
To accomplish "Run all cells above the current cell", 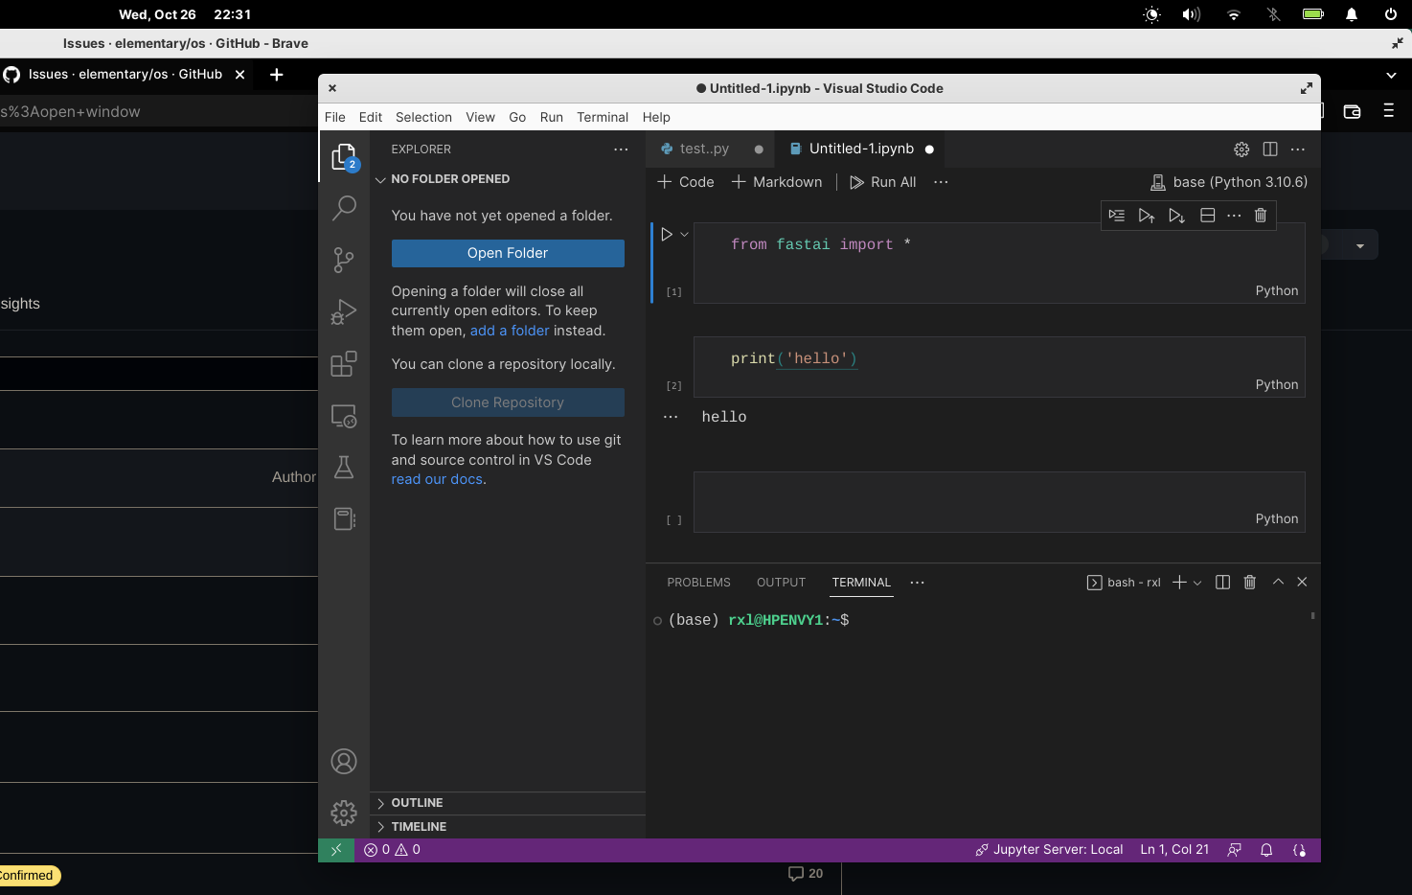I will (x=1147, y=215).
